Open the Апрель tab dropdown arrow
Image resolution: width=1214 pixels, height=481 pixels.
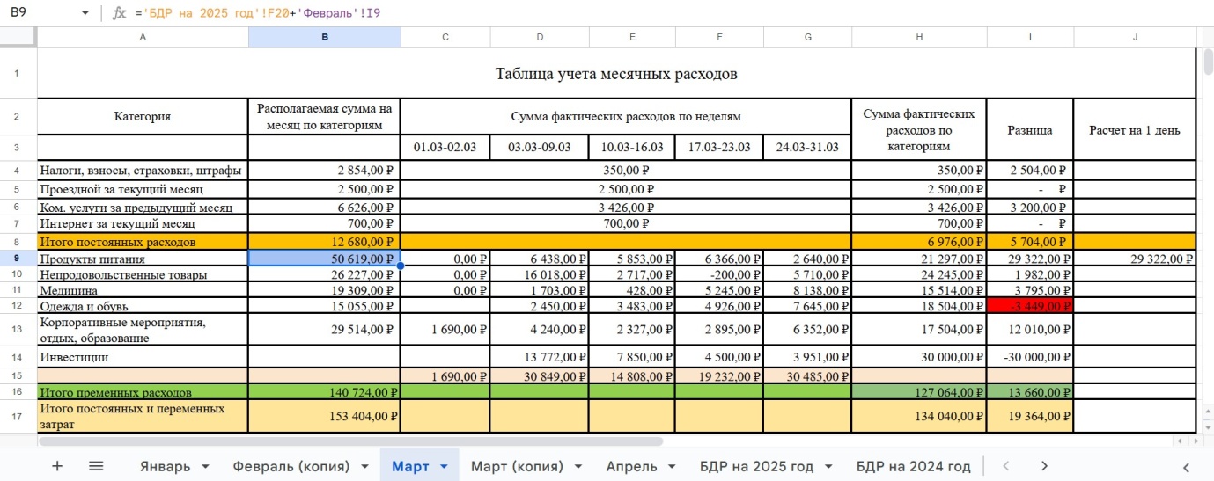pyautogui.click(x=672, y=466)
